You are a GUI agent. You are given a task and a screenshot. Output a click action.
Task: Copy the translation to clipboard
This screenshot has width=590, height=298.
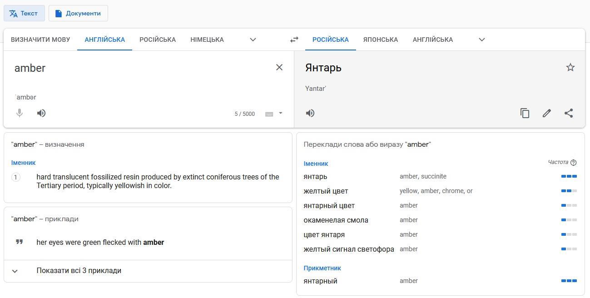coord(525,113)
